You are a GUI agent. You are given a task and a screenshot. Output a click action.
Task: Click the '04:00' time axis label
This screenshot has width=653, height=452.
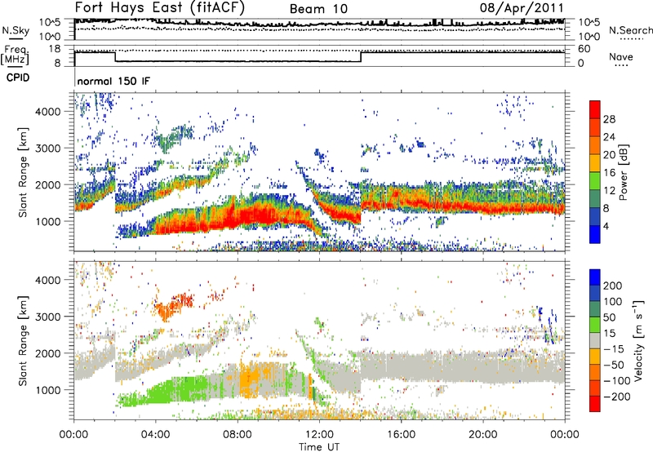tap(156, 435)
